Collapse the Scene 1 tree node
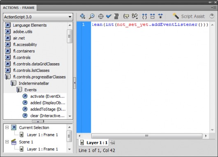The height and width of the screenshot is (157, 218). pos(7,142)
